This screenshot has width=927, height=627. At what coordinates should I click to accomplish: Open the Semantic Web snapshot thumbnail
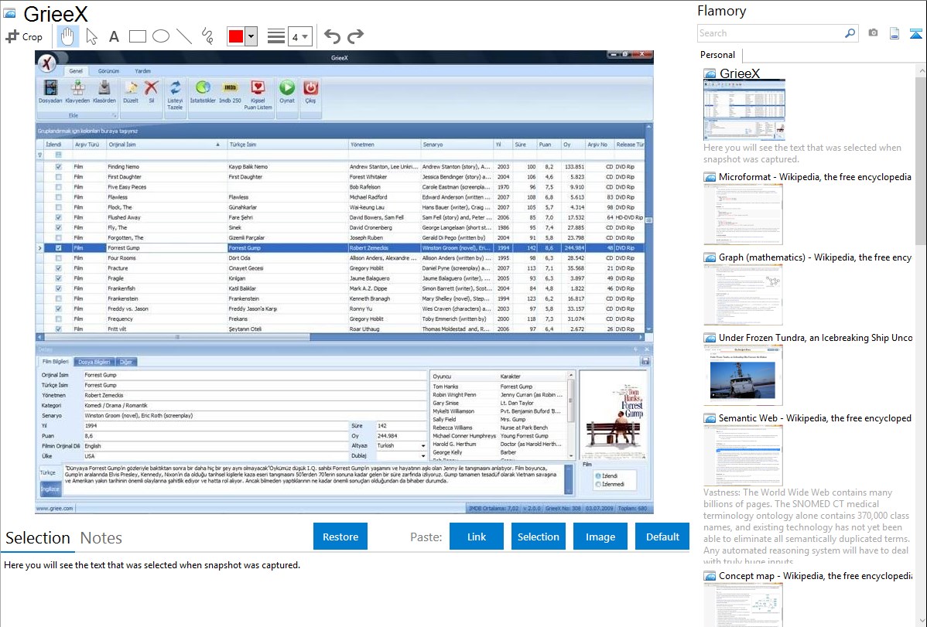pyautogui.click(x=743, y=455)
